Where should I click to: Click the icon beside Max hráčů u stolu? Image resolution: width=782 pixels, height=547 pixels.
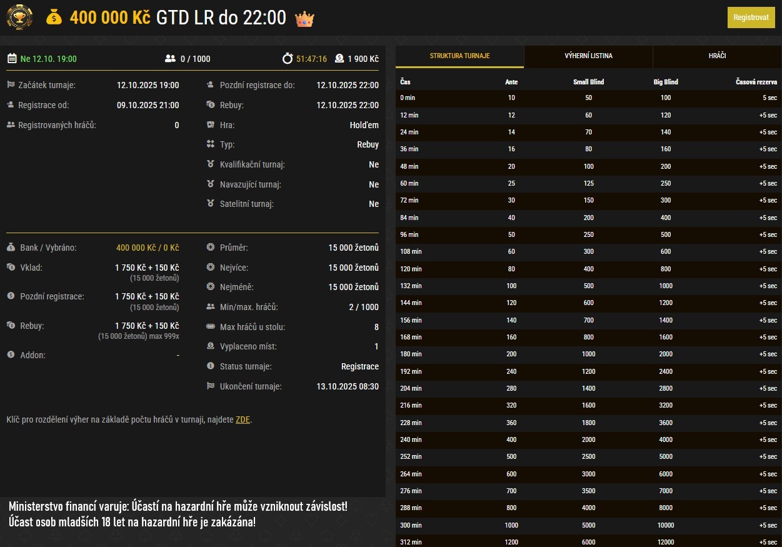211,327
